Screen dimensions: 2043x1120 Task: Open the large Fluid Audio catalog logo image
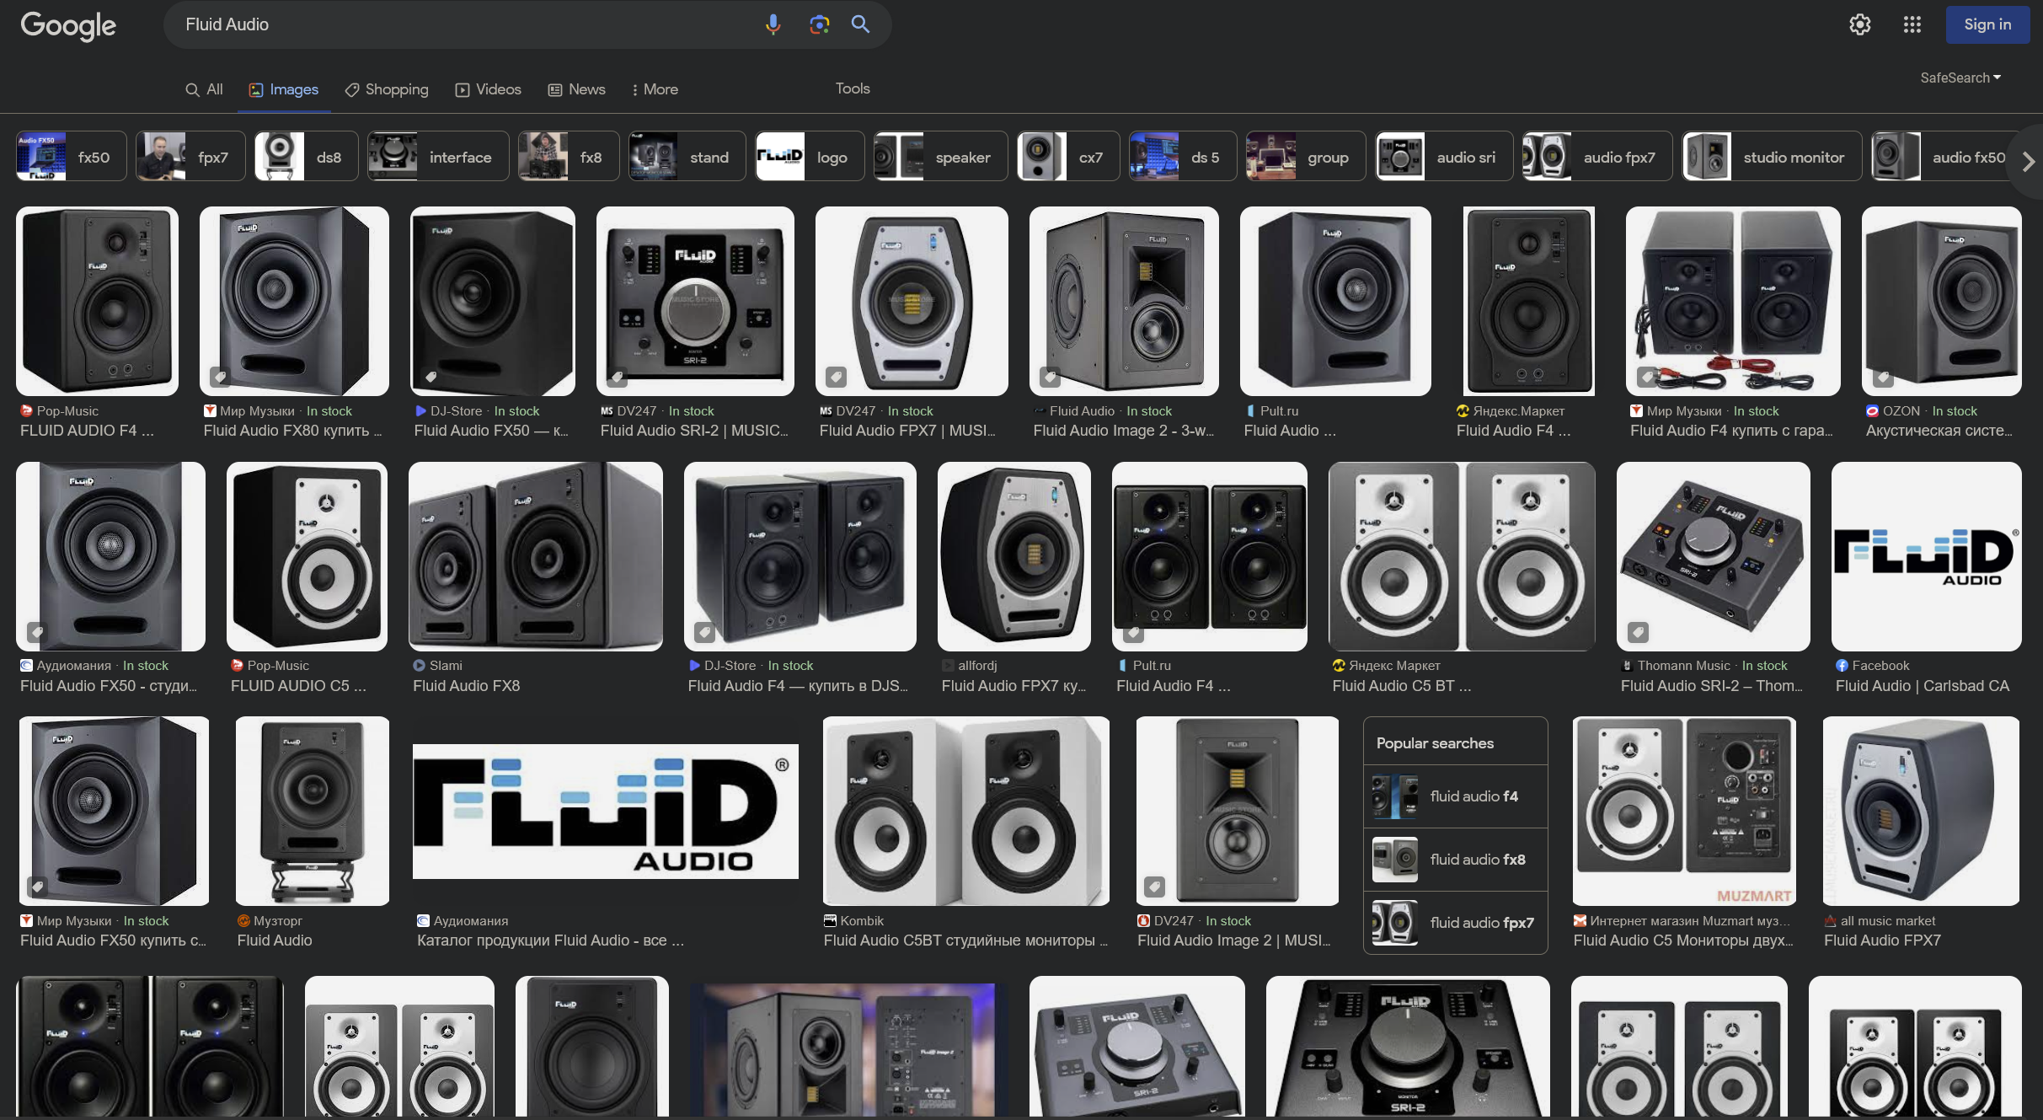click(606, 811)
